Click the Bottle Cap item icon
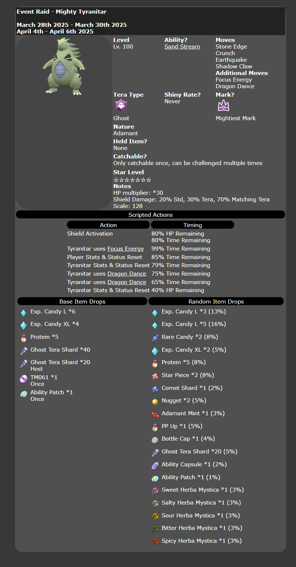Image resolution: width=296 pixels, height=567 pixels. tap(155, 440)
